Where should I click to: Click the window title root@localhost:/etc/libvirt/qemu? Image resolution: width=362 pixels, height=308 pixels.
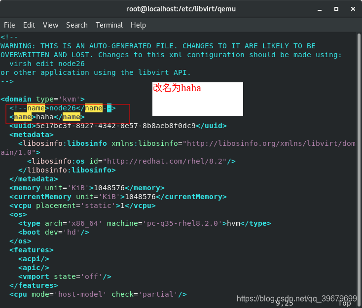181,9
